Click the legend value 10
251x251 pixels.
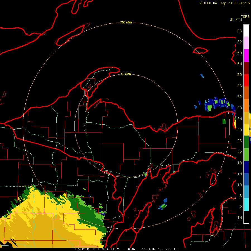point(240,185)
